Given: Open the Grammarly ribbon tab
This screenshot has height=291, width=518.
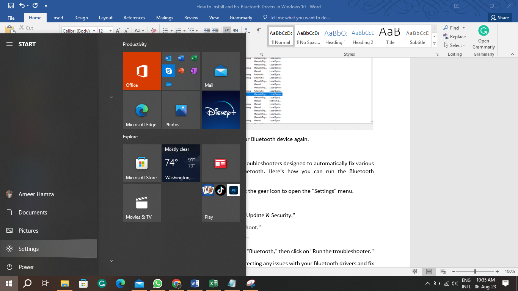Looking at the screenshot, I should click(241, 18).
